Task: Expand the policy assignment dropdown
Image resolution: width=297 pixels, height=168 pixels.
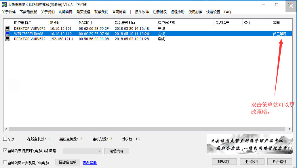Action: click(x=100, y=151)
